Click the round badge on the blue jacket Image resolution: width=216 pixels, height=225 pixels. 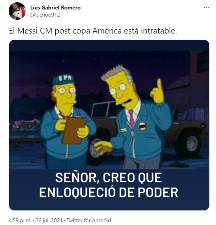[x=142, y=126]
